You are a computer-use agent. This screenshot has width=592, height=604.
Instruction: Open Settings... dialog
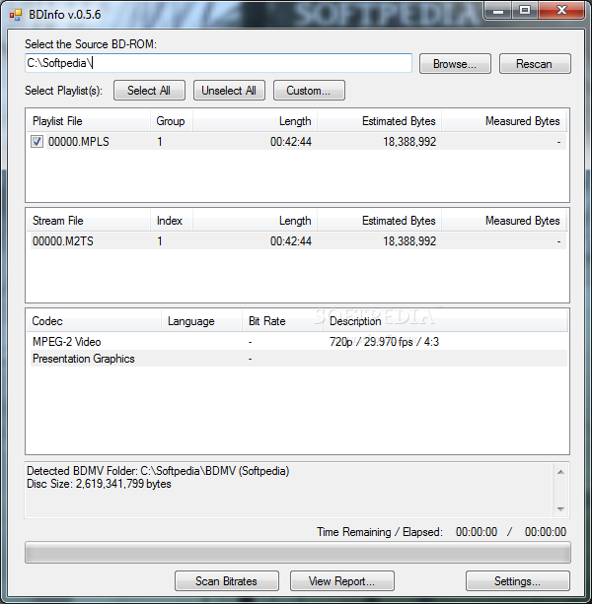(518, 581)
